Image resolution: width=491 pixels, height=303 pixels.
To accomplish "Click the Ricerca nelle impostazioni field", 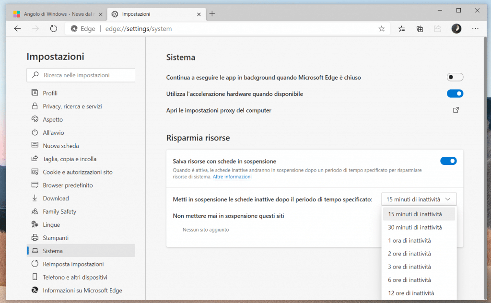I will (x=82, y=75).
